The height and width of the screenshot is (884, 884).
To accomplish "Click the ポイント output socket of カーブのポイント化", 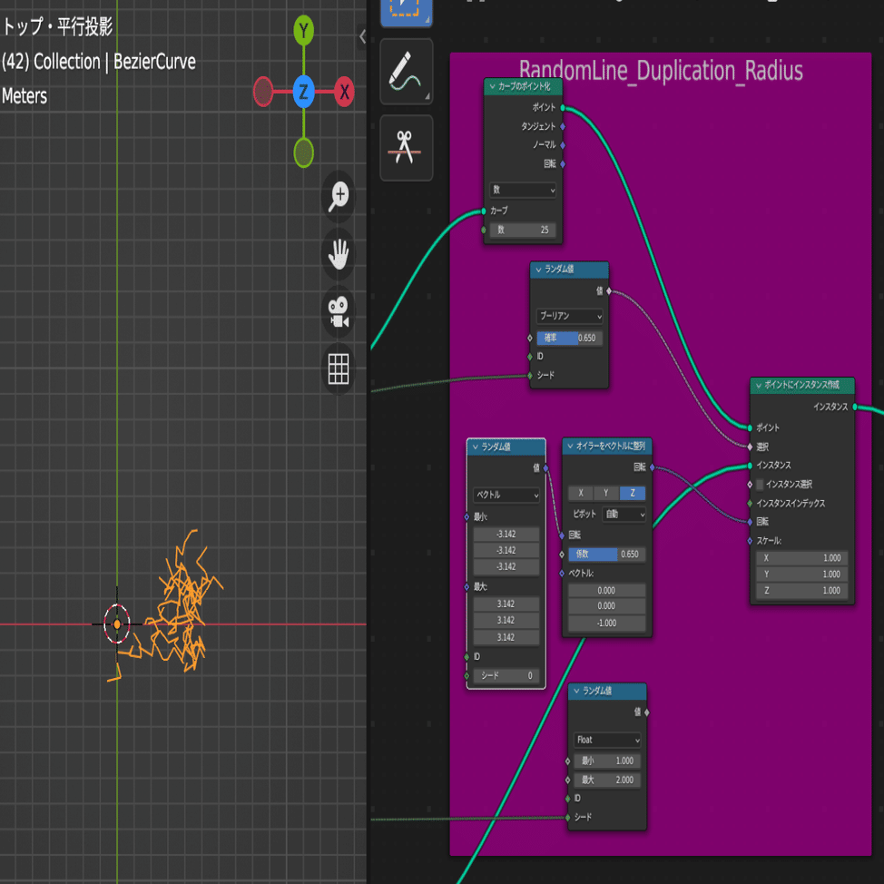I will click(563, 108).
